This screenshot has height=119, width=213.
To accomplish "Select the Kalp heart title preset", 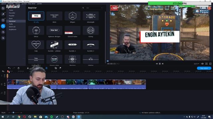I will coord(36,45).
